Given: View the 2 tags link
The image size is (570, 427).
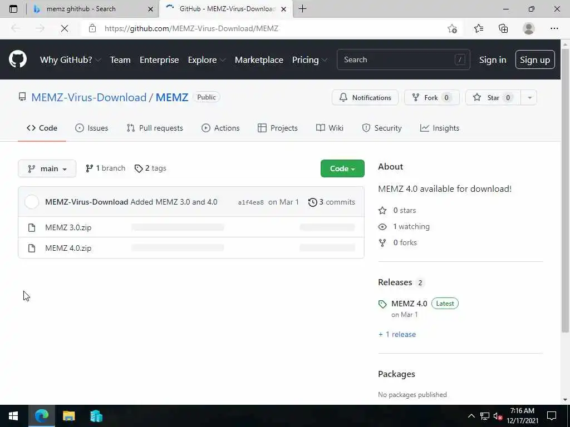Looking at the screenshot, I should pos(150,168).
